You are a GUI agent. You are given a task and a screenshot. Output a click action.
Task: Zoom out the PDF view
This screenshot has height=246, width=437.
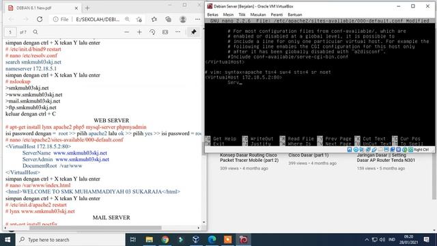click(x=126, y=32)
